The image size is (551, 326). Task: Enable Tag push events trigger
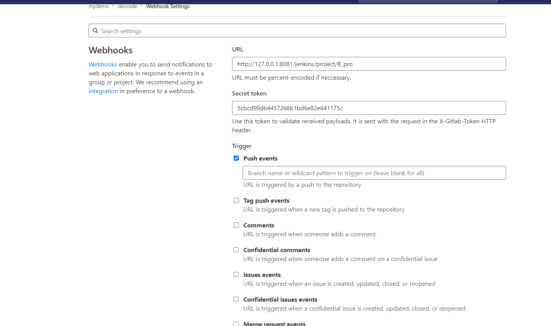pos(236,200)
